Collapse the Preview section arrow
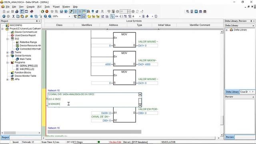The height and width of the screenshot is (144, 256). point(253,97)
